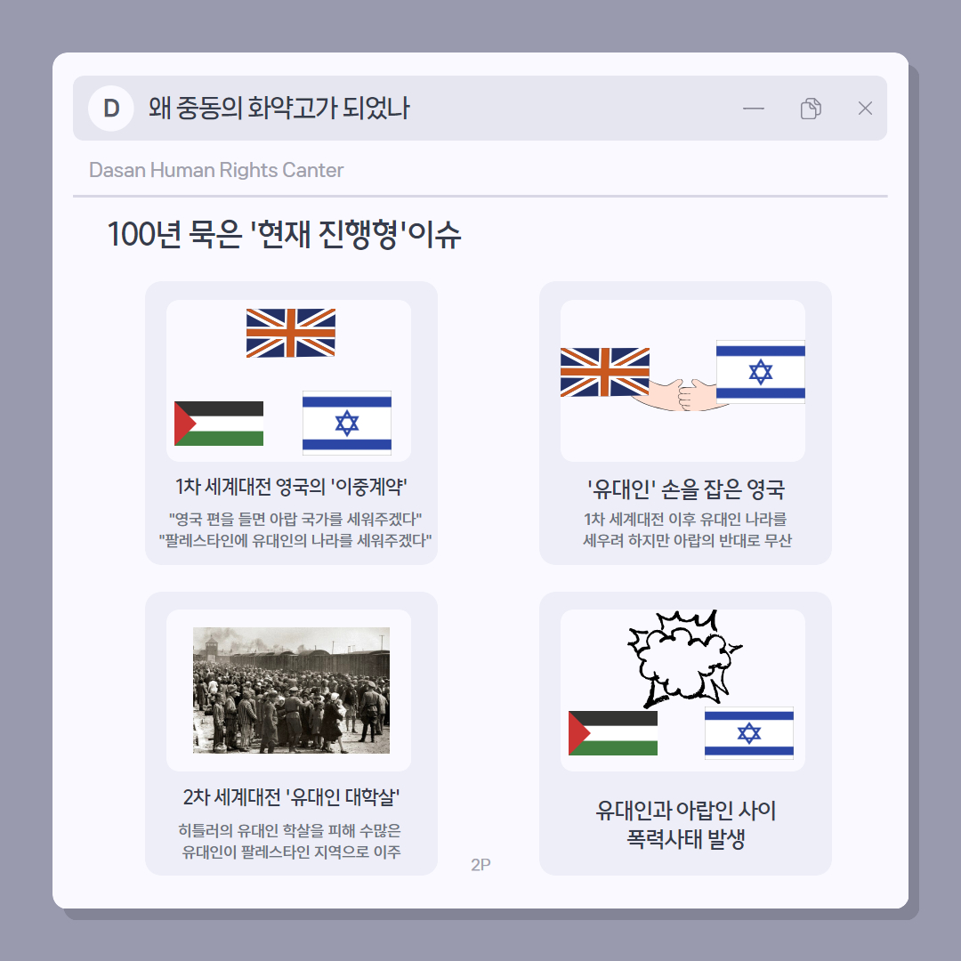Click the UK flag in first card
Screen dimensions: 961x961
(290, 333)
